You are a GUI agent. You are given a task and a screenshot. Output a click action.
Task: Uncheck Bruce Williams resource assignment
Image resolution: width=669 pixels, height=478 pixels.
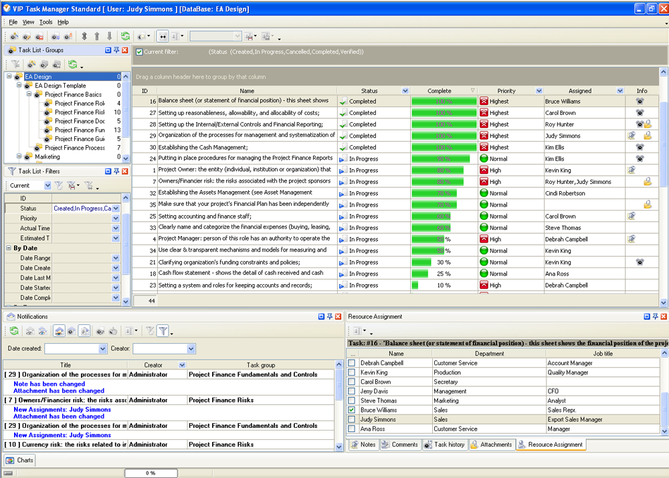coord(352,410)
